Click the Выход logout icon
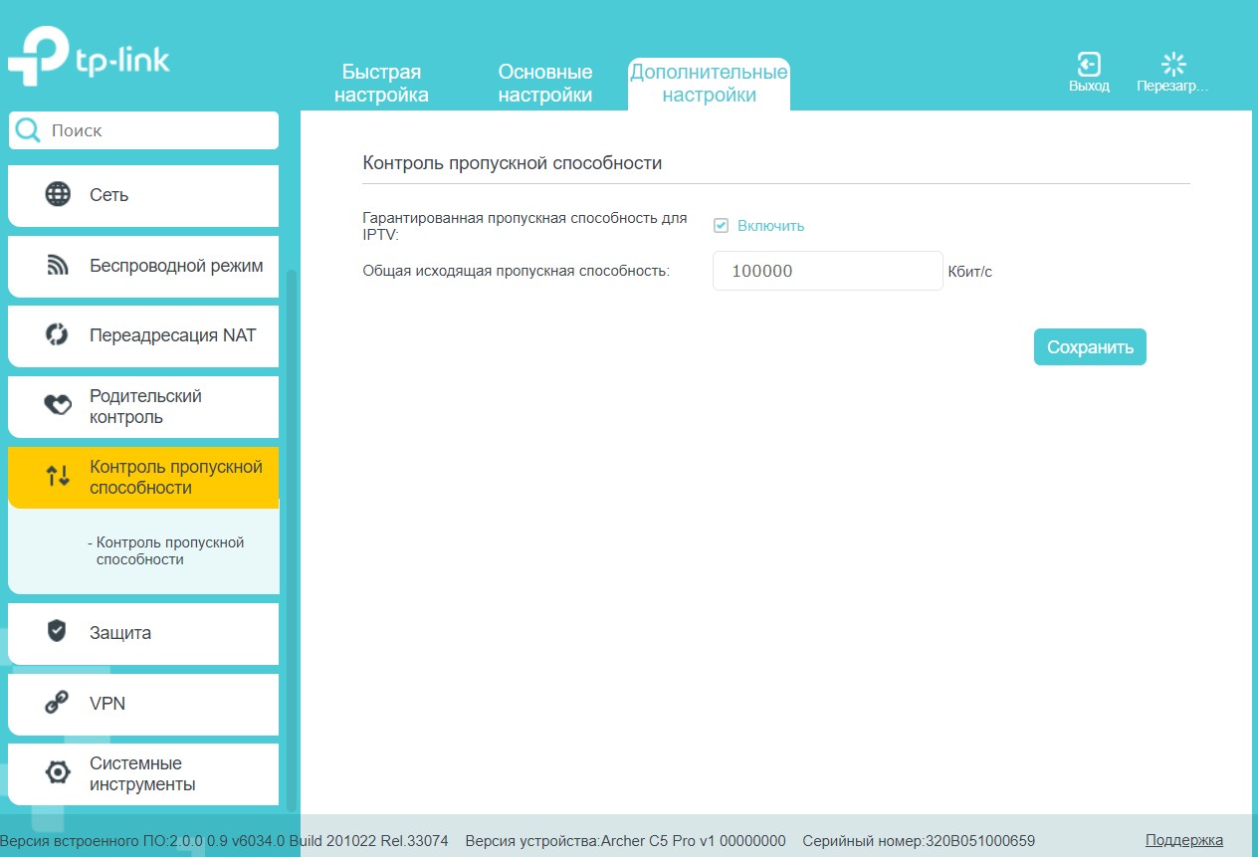The height and width of the screenshot is (857, 1258). click(x=1089, y=65)
